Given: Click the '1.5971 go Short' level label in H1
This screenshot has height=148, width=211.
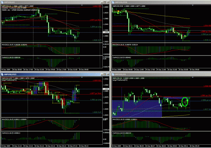Looking at the screenshot, I should [96, 20].
